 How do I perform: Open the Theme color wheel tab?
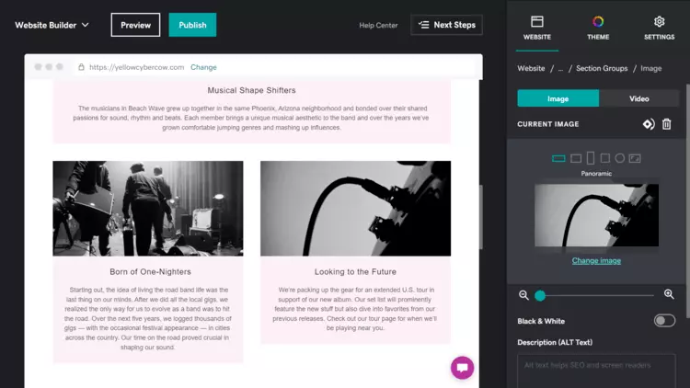tap(598, 21)
